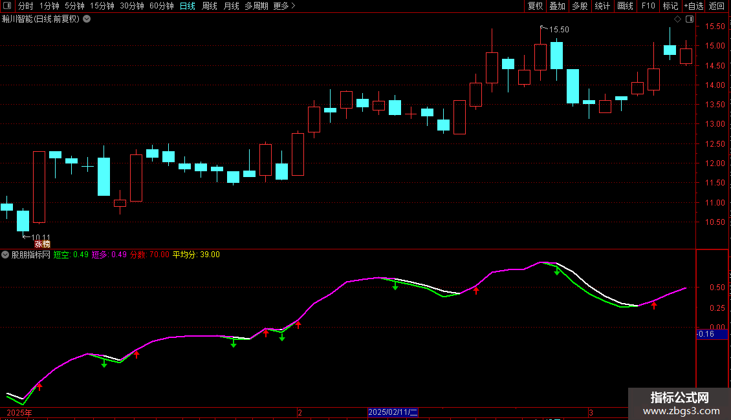Click the 叠加 overlay button
The width and height of the screenshot is (731, 420).
(557, 6)
